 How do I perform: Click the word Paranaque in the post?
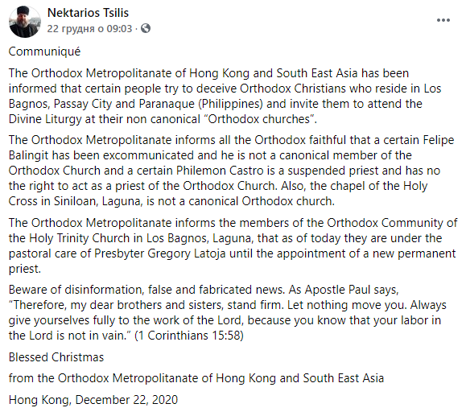click(167, 104)
